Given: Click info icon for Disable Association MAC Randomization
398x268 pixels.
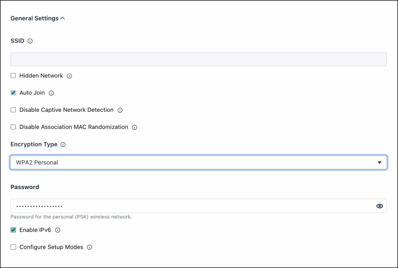Looking at the screenshot, I should [134, 127].
